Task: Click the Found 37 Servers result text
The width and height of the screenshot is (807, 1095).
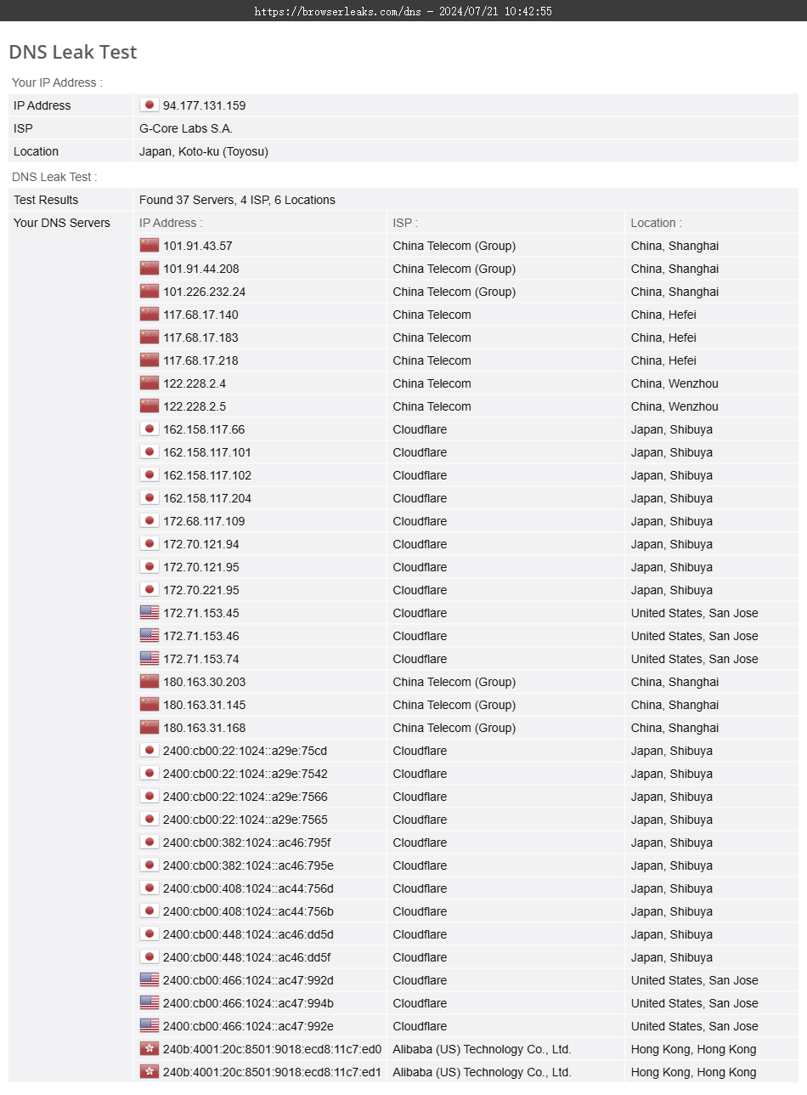Action: (x=237, y=200)
